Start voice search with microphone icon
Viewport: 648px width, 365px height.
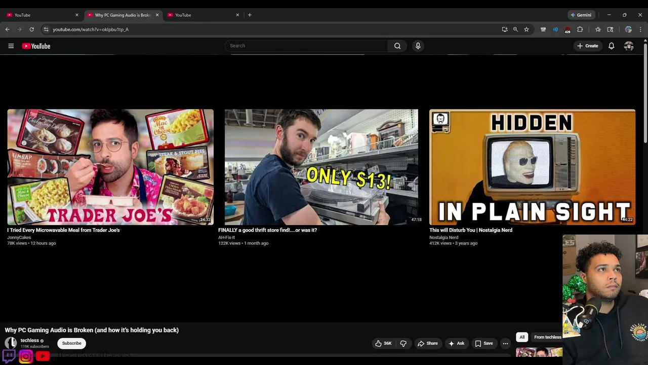point(418,46)
